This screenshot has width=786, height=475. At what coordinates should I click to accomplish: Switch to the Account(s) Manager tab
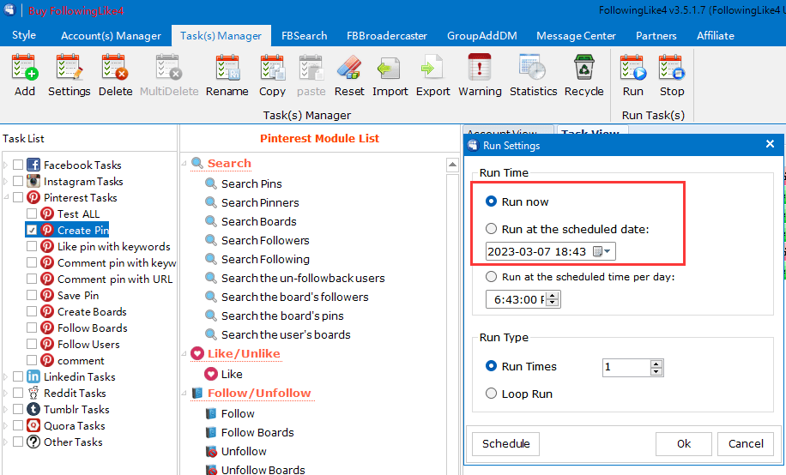[111, 36]
